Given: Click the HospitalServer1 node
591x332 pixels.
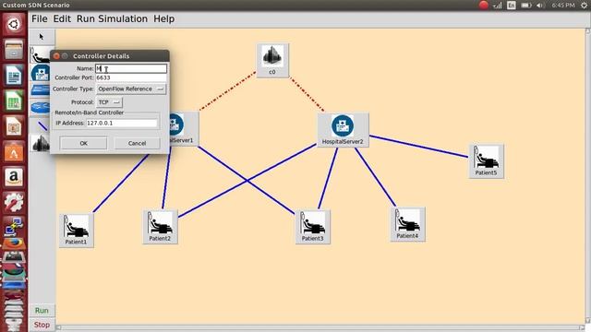Looking at the screenshot, I should 184,128.
